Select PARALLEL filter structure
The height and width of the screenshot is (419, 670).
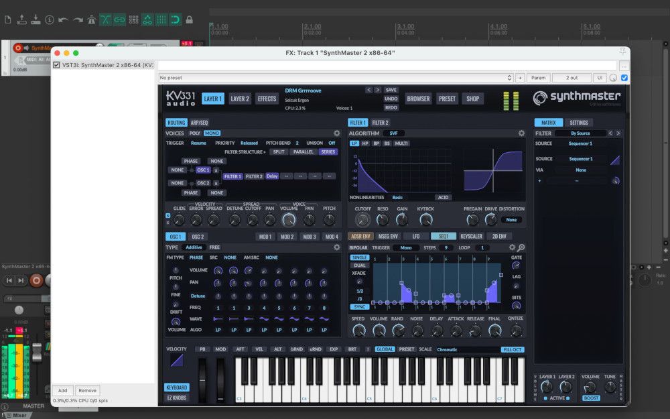pos(304,152)
